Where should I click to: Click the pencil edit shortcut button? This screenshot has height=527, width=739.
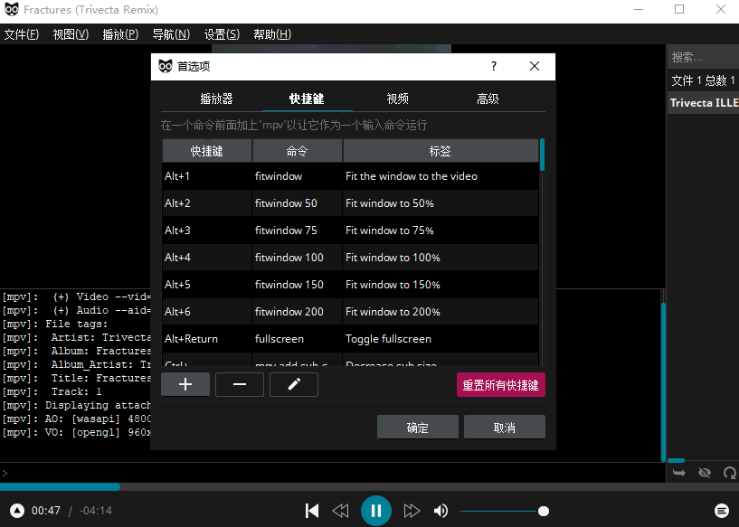click(294, 384)
